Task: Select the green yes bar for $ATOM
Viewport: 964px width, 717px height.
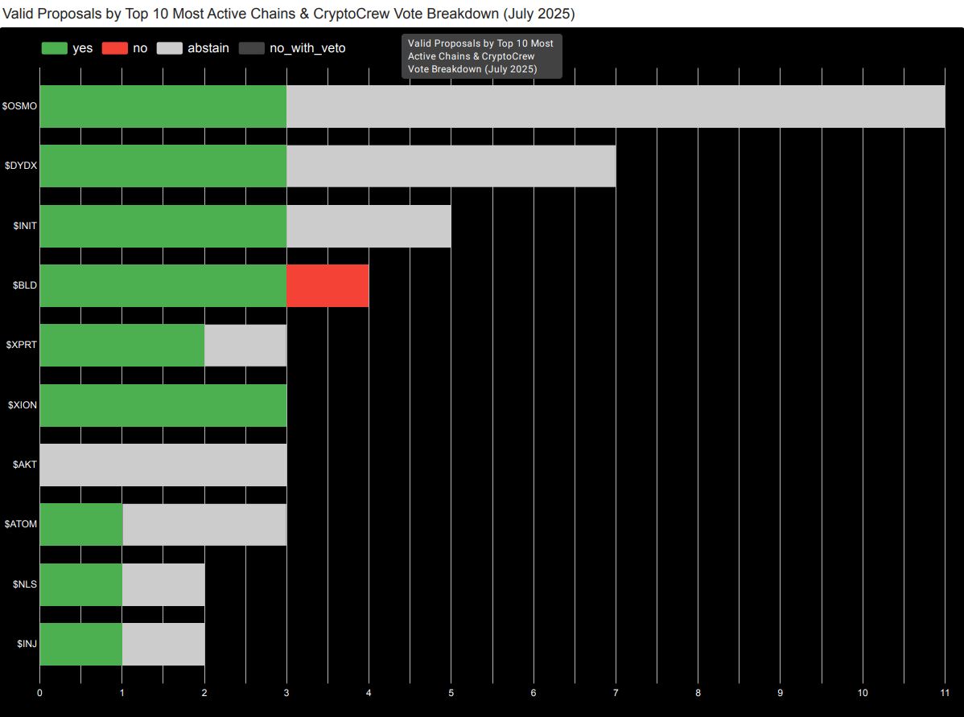Action: point(81,525)
